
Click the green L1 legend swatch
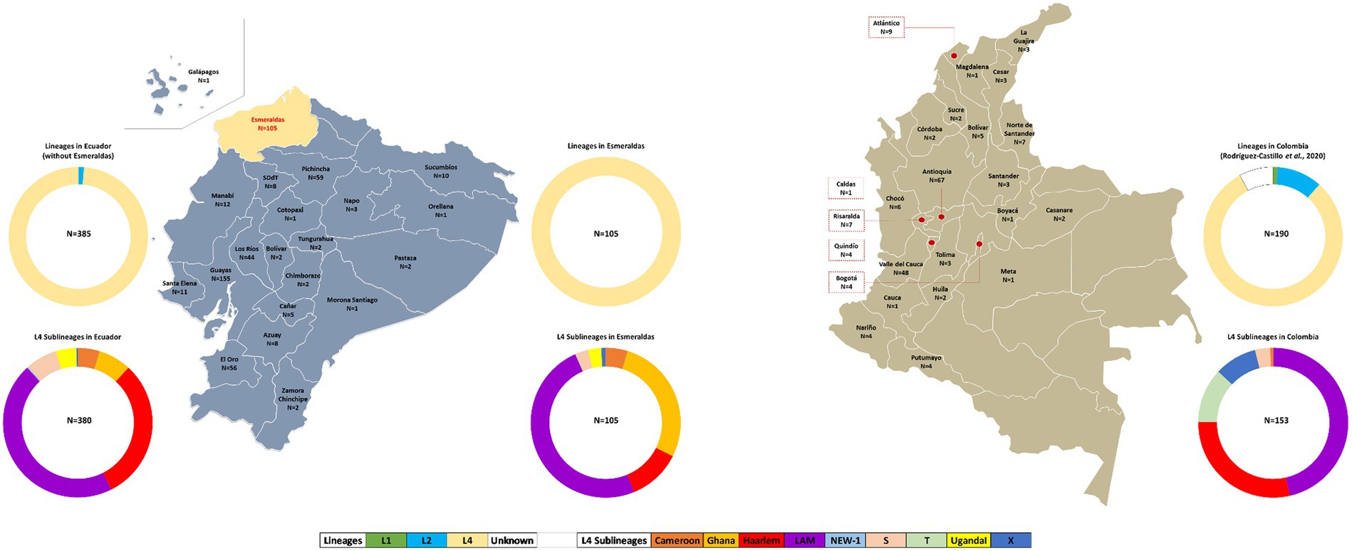point(385,540)
